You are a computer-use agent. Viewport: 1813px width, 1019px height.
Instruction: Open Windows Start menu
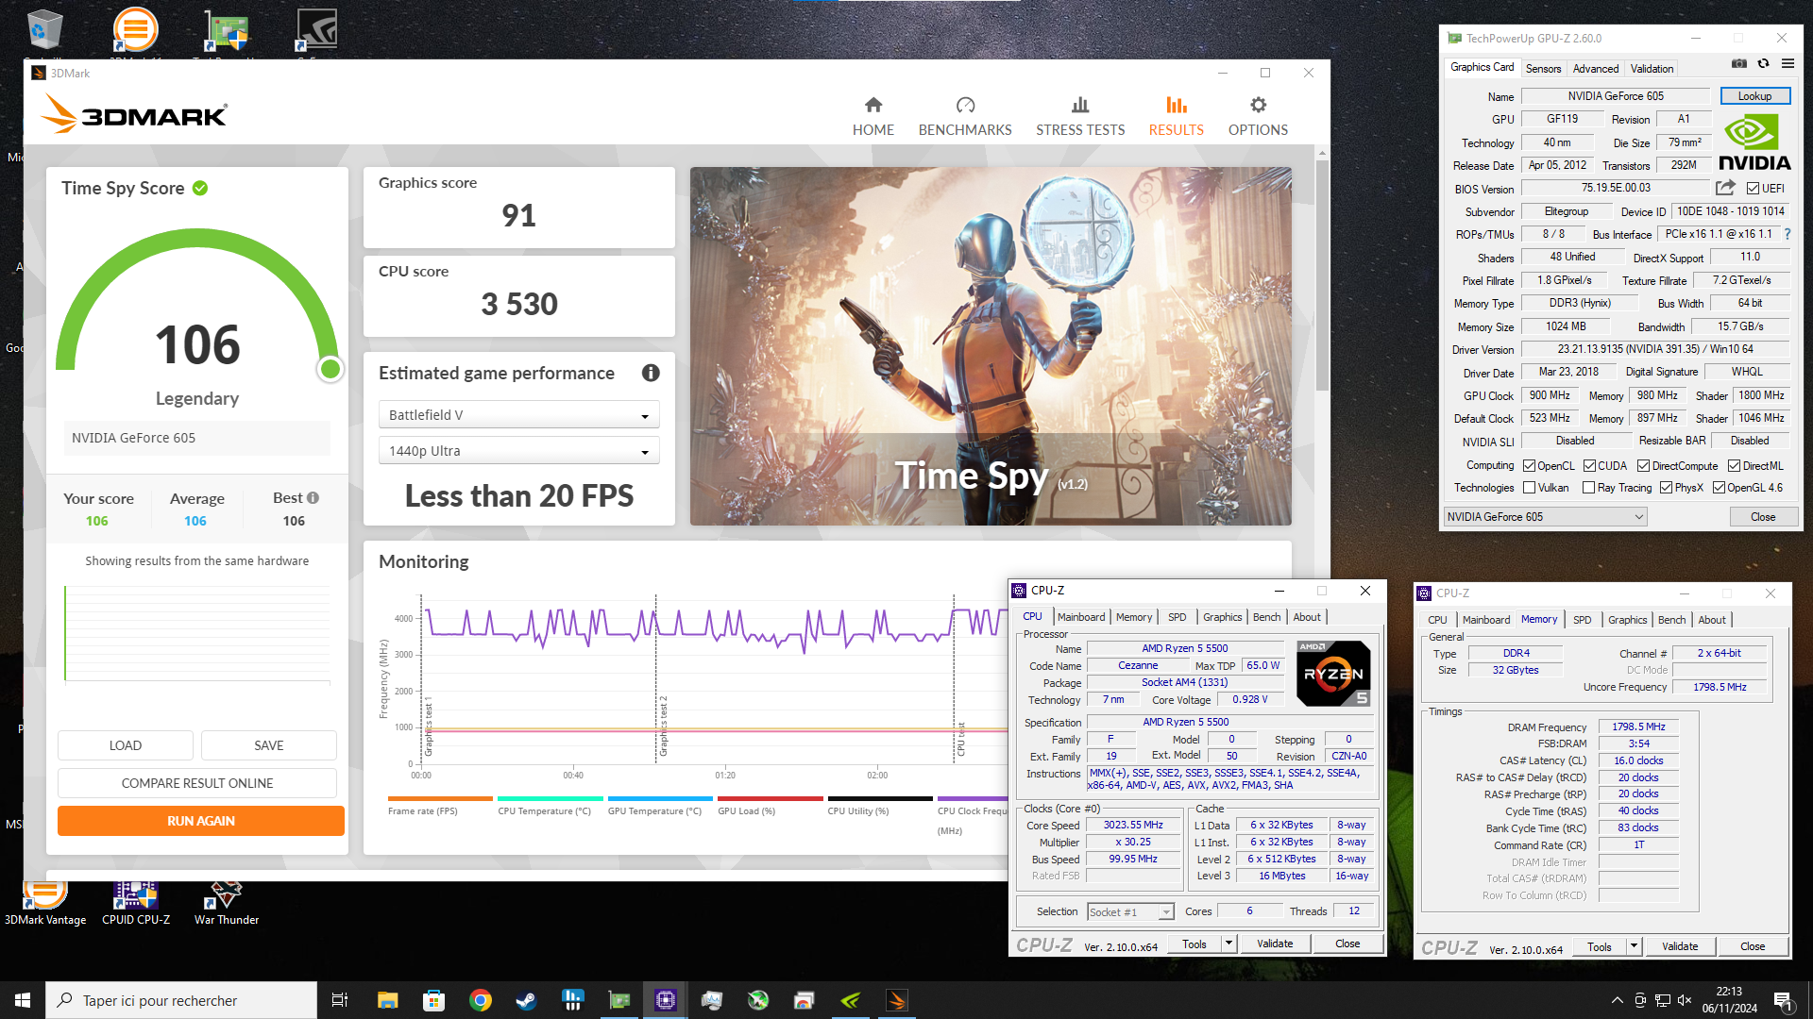pyautogui.click(x=23, y=1000)
